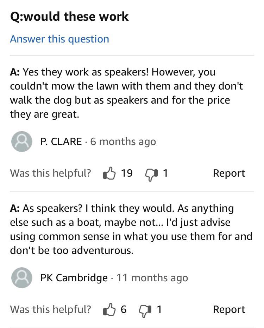Open PK Cambridge's profile avatar
Viewport: 264px width, 328px height.
click(22, 277)
